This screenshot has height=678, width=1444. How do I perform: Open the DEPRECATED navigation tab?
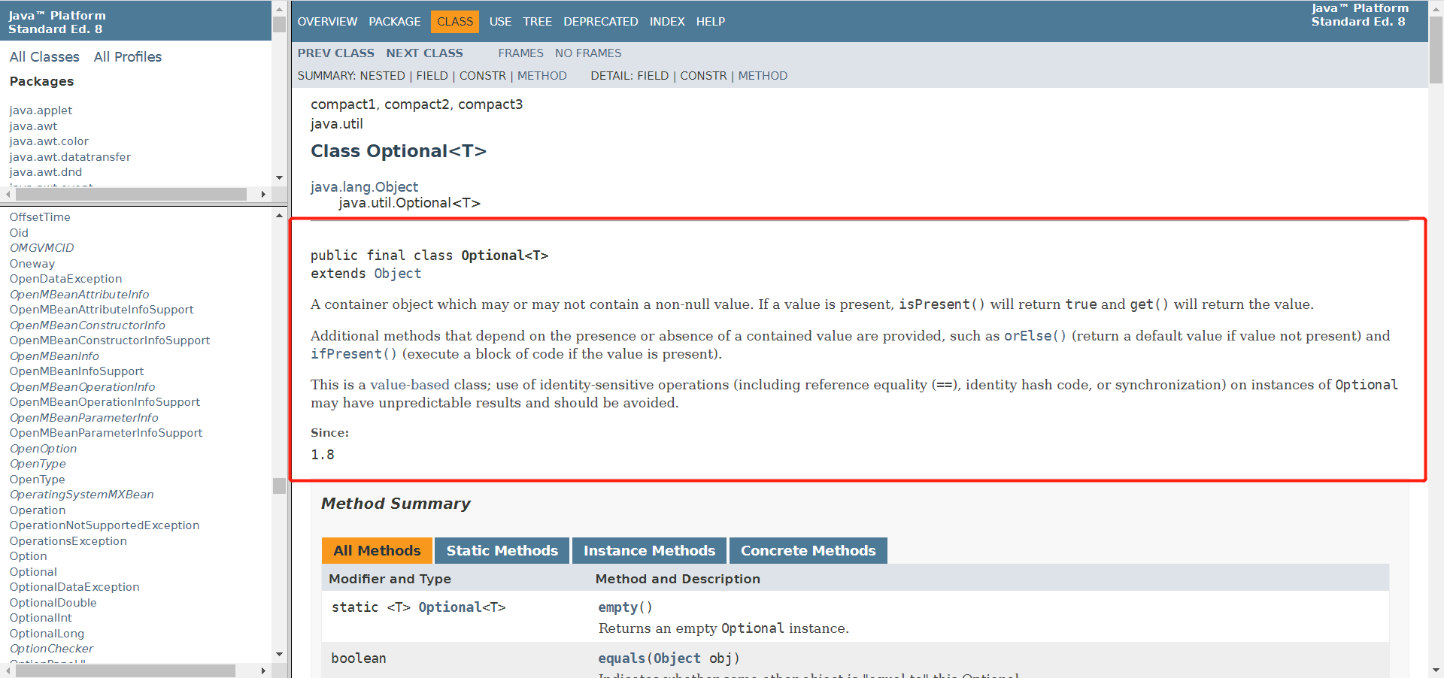coord(601,22)
